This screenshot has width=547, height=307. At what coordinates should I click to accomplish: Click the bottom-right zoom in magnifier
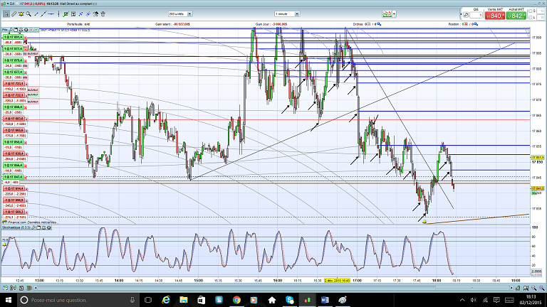point(542,288)
